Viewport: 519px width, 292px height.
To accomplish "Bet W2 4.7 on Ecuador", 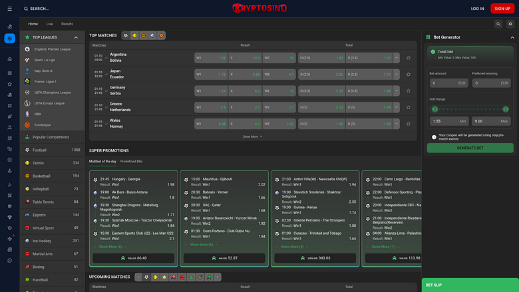I will click(279, 74).
